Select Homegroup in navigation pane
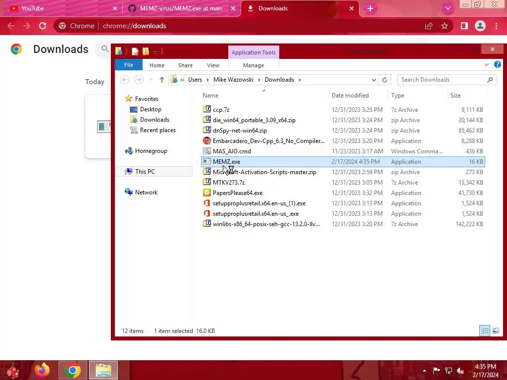Screen dimensions: 507x380 [x=151, y=151]
